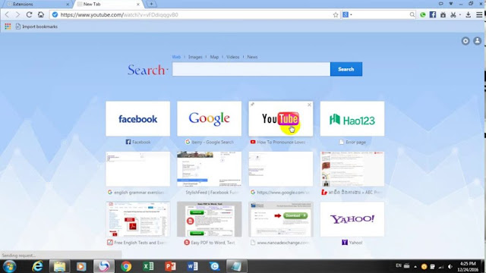486x273 pixels.
Task: Click the URL address bar
Action: pos(195,15)
